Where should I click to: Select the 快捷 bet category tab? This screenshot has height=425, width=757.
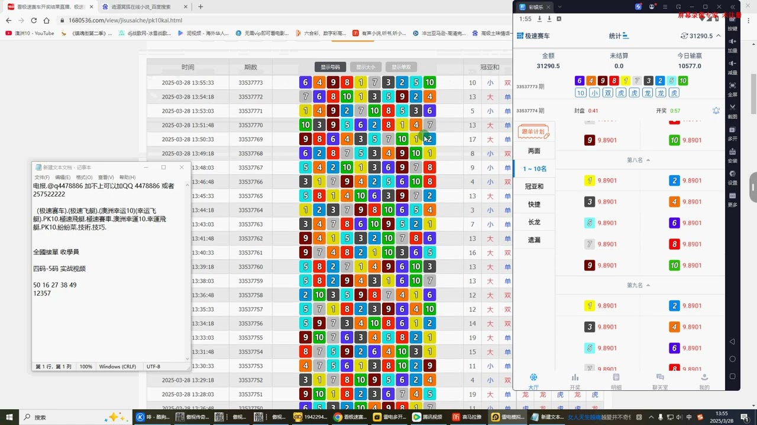click(x=534, y=204)
